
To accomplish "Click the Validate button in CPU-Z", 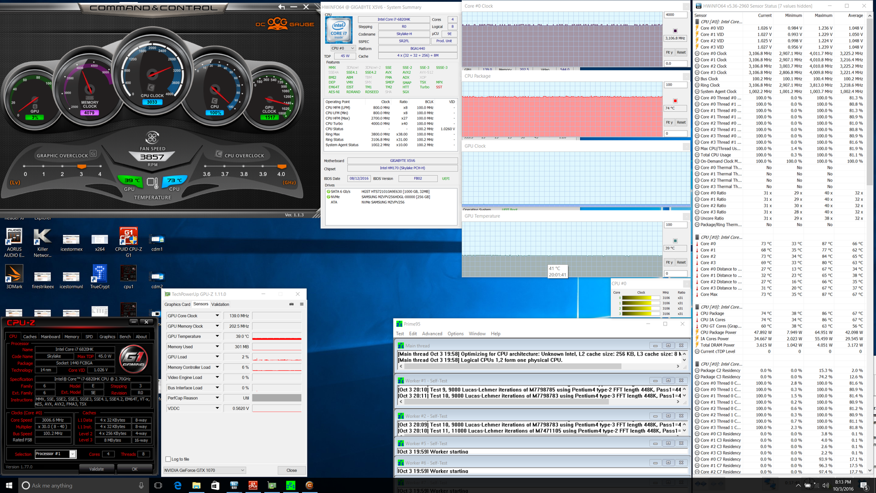I will 96,469.
